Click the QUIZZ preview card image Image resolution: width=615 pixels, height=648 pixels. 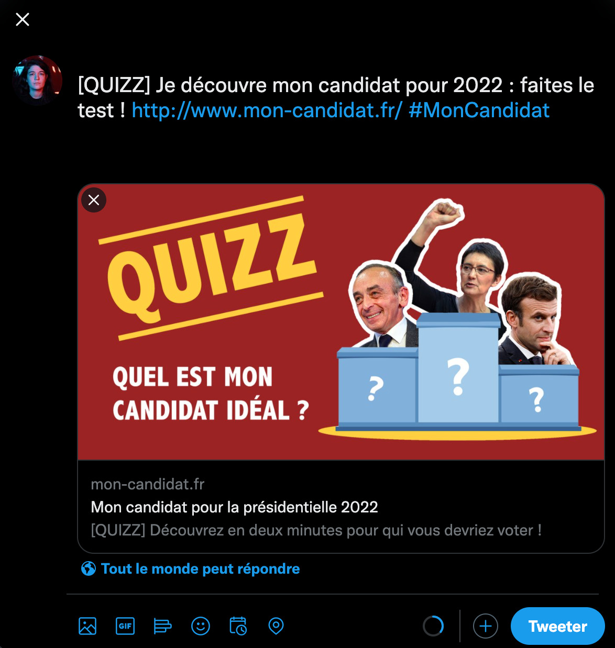pos(341,322)
